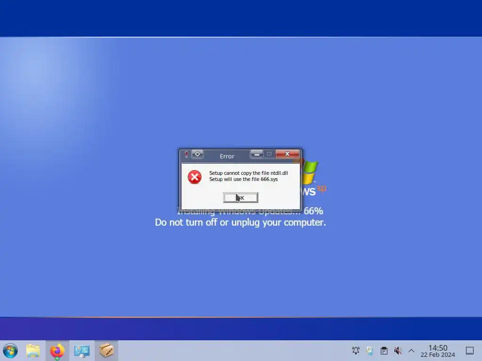The height and width of the screenshot is (361, 482).
Task: Open the system settings icon in taskbar
Action: tap(82, 351)
